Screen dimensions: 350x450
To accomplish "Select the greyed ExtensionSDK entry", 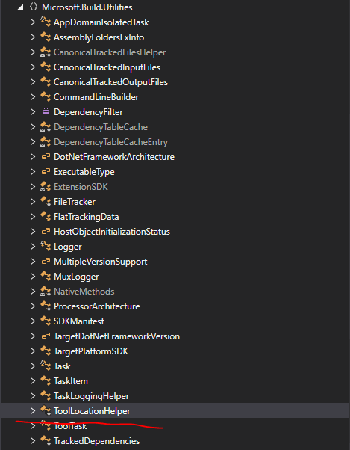I will click(x=81, y=187).
